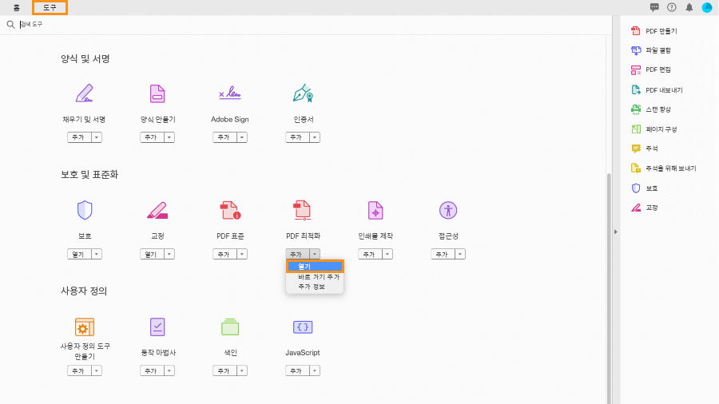Expand the dropdown arrow under 접근성
This screenshot has width=719, height=404.
tap(461, 254)
